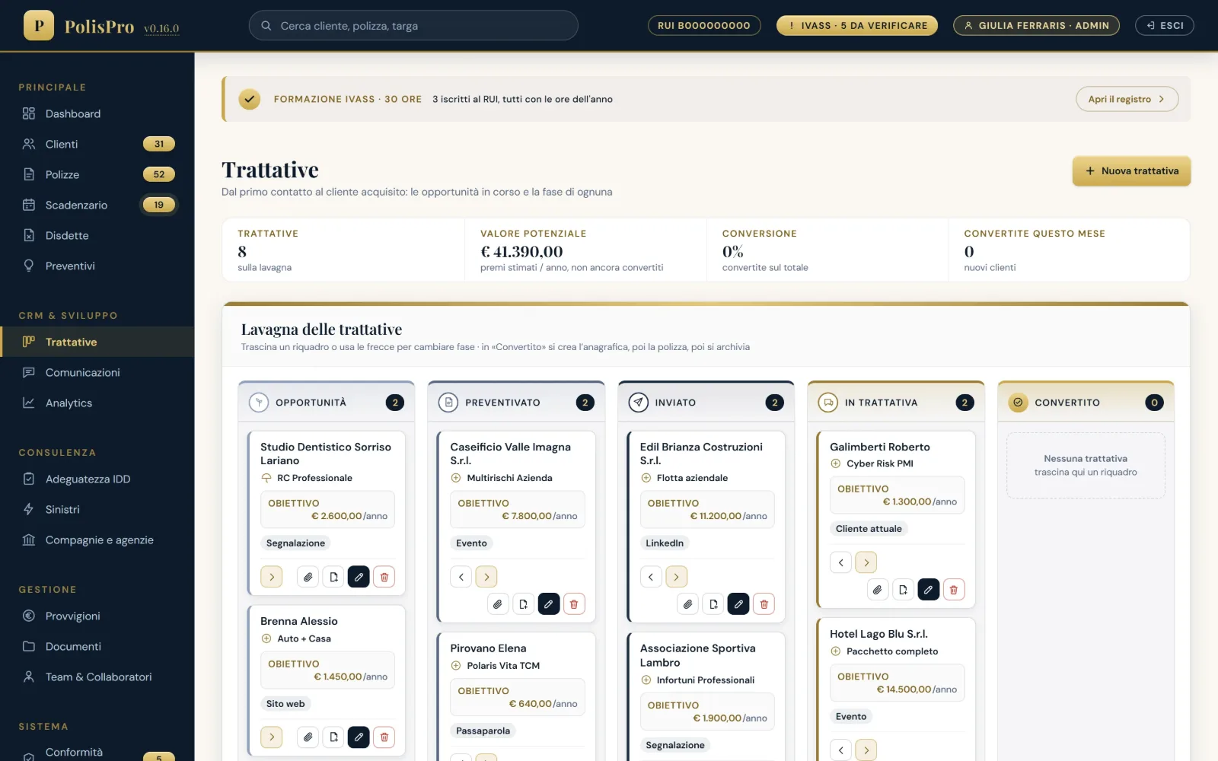The height and width of the screenshot is (761, 1218).
Task: Advance Galimberti Roberto to next phase
Action: (866, 562)
